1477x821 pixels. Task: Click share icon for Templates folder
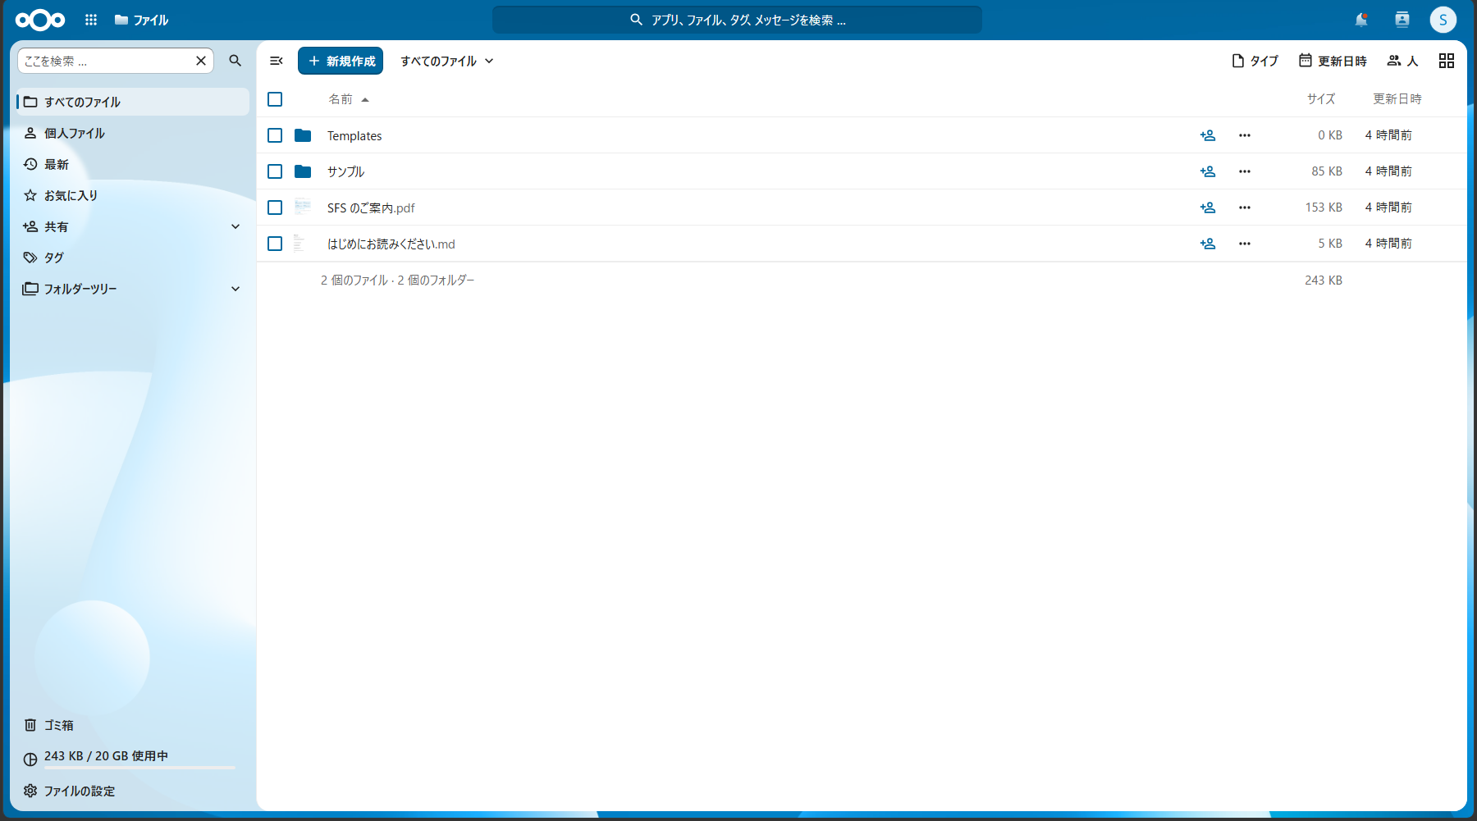pos(1208,135)
